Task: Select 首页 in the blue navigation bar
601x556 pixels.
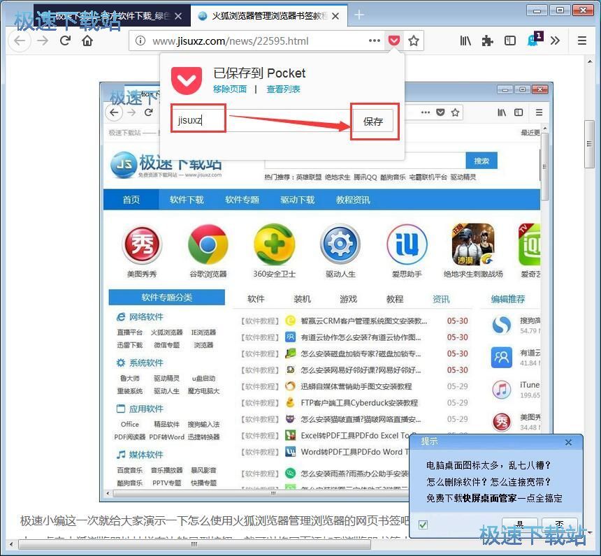Action: point(131,200)
